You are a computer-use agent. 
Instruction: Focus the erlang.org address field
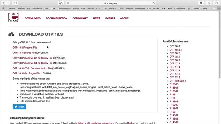(110, 3)
